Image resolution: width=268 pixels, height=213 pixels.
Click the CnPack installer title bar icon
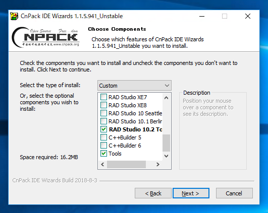click(x=14, y=16)
